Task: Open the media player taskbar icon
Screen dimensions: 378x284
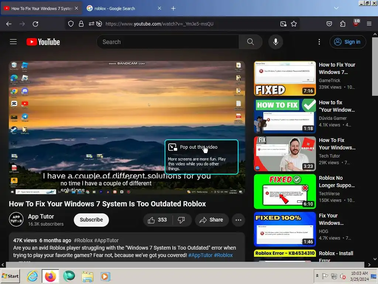Action: (x=105, y=276)
